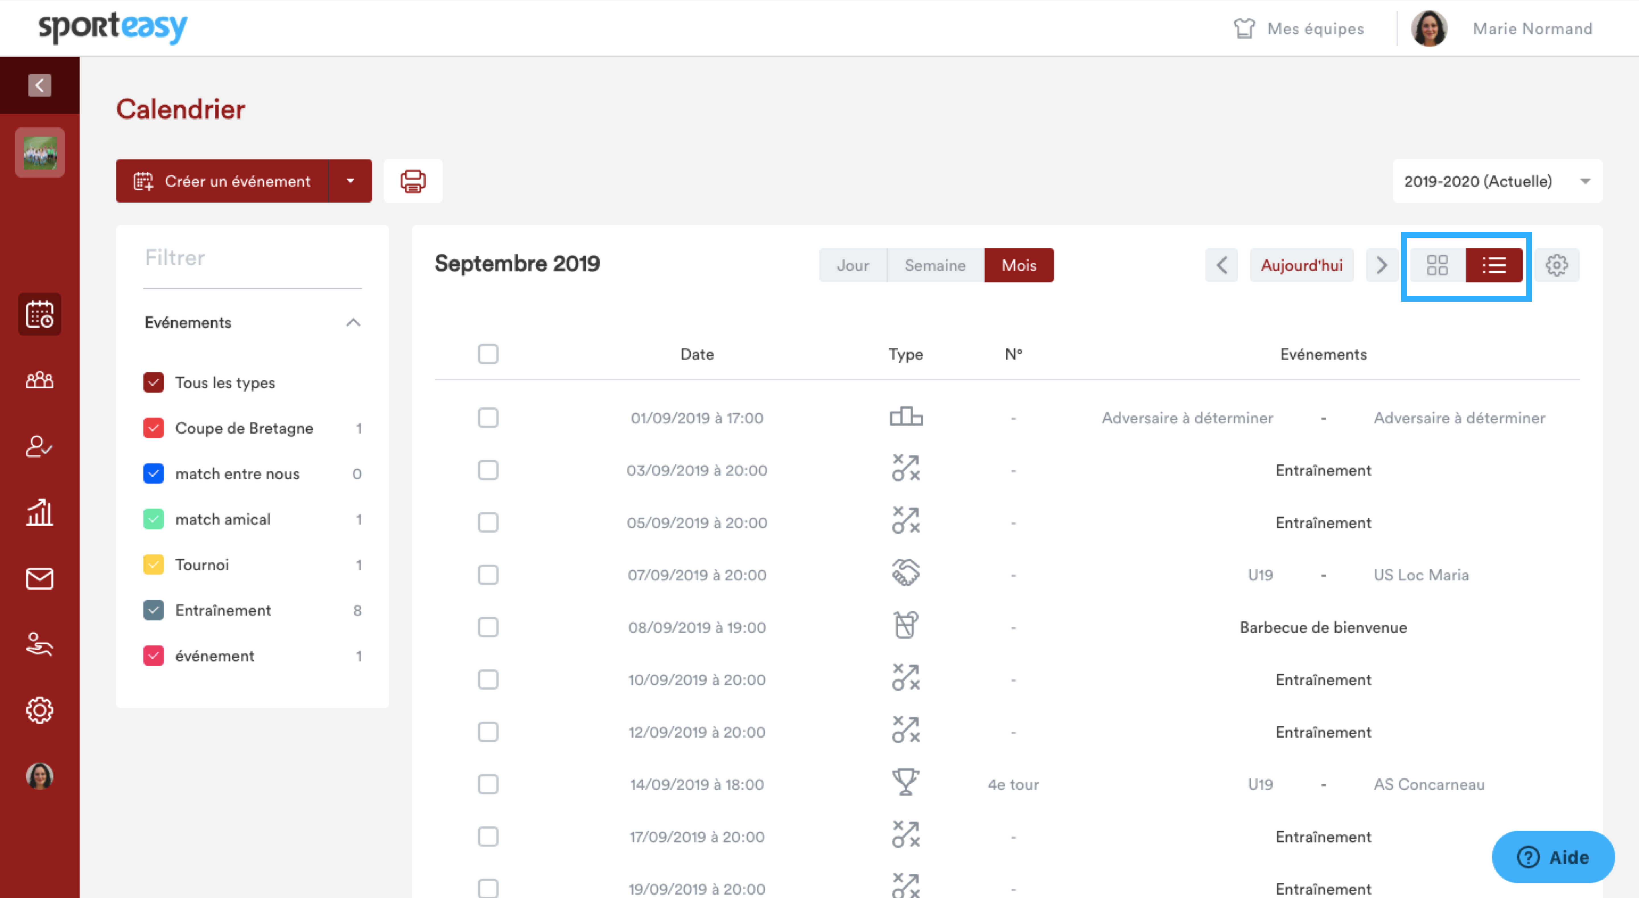This screenshot has width=1639, height=898.
Task: Collapse the Evénements filter section
Action: (353, 323)
